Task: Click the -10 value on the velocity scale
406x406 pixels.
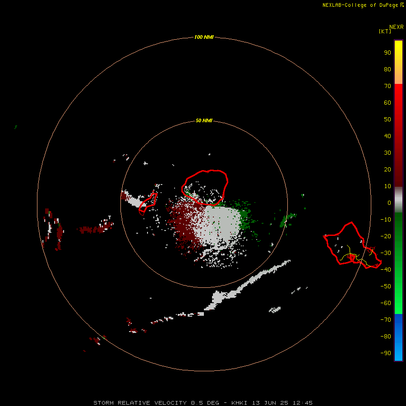Action: coord(386,220)
